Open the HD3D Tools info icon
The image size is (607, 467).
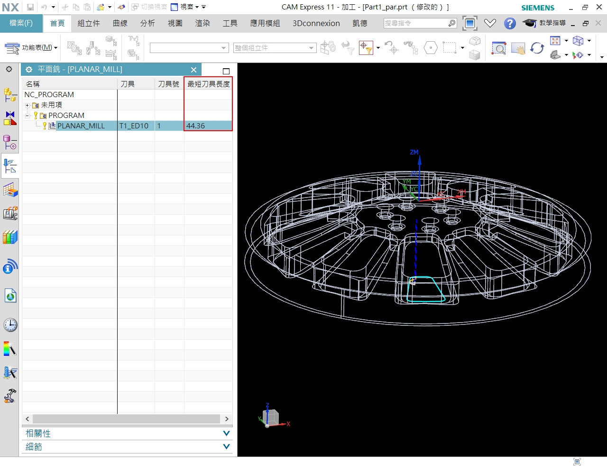(x=10, y=267)
